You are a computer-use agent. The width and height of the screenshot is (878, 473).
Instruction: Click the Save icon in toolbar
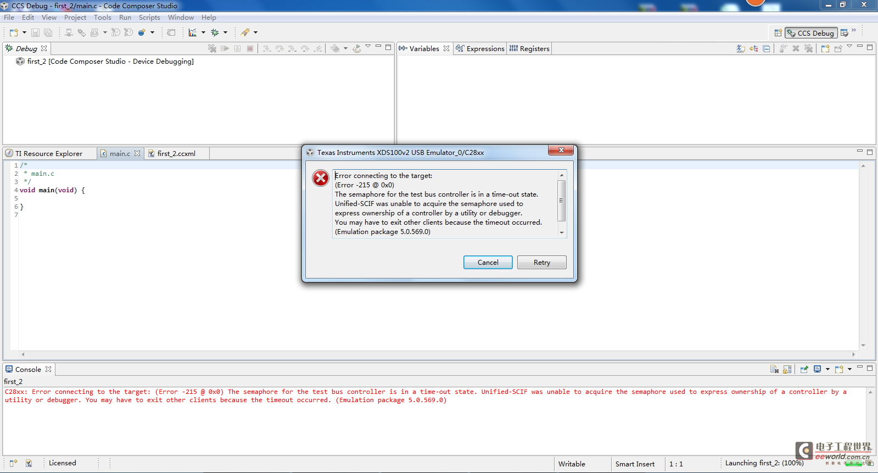tap(35, 33)
